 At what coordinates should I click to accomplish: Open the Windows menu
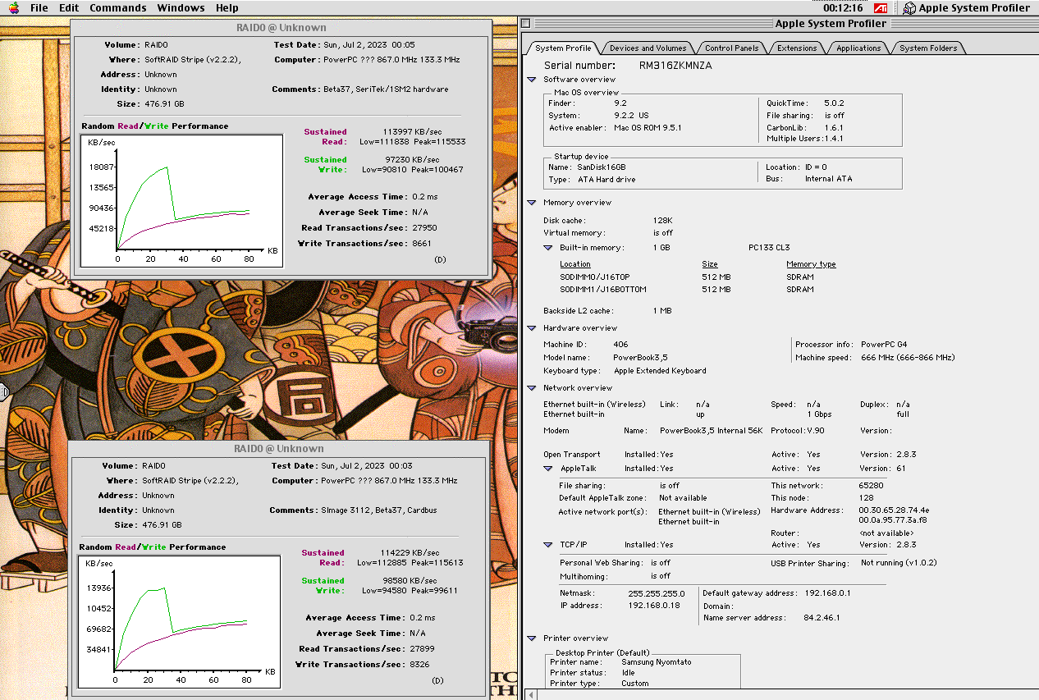(x=181, y=8)
